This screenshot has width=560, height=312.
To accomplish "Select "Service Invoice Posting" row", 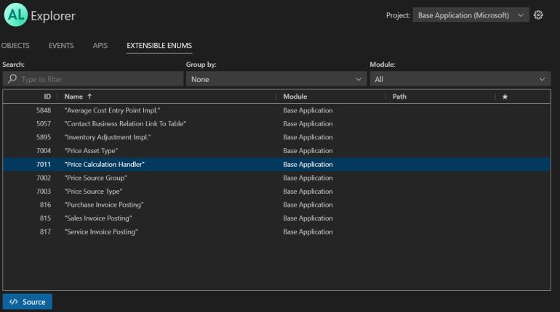I will (x=276, y=231).
